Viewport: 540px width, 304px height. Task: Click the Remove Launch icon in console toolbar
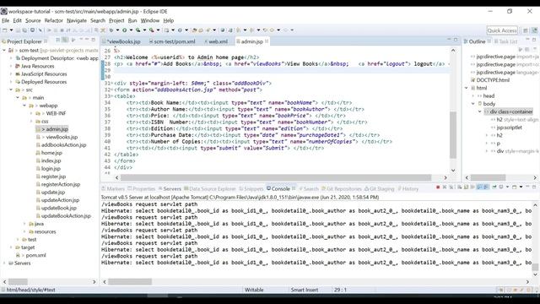click(x=445, y=187)
